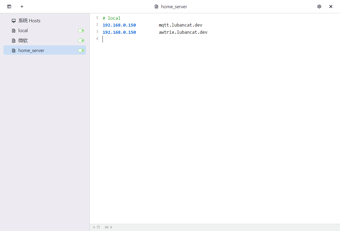This screenshot has width=340, height=231.
Task: Disable the 微软 hosts toggle
Action: click(81, 41)
